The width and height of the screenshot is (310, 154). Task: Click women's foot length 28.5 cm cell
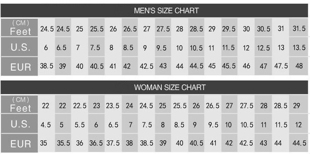[281, 105]
